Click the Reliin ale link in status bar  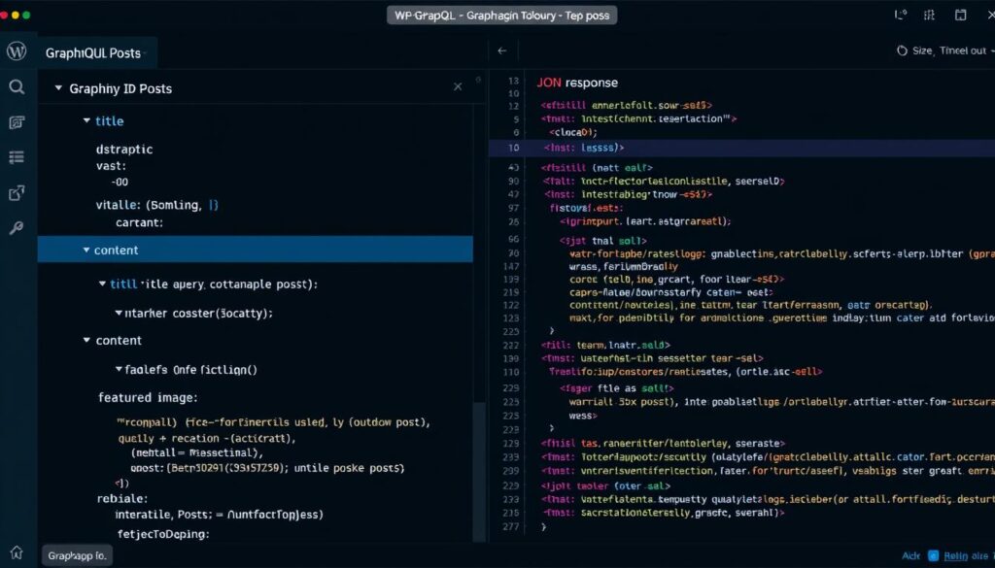click(968, 556)
